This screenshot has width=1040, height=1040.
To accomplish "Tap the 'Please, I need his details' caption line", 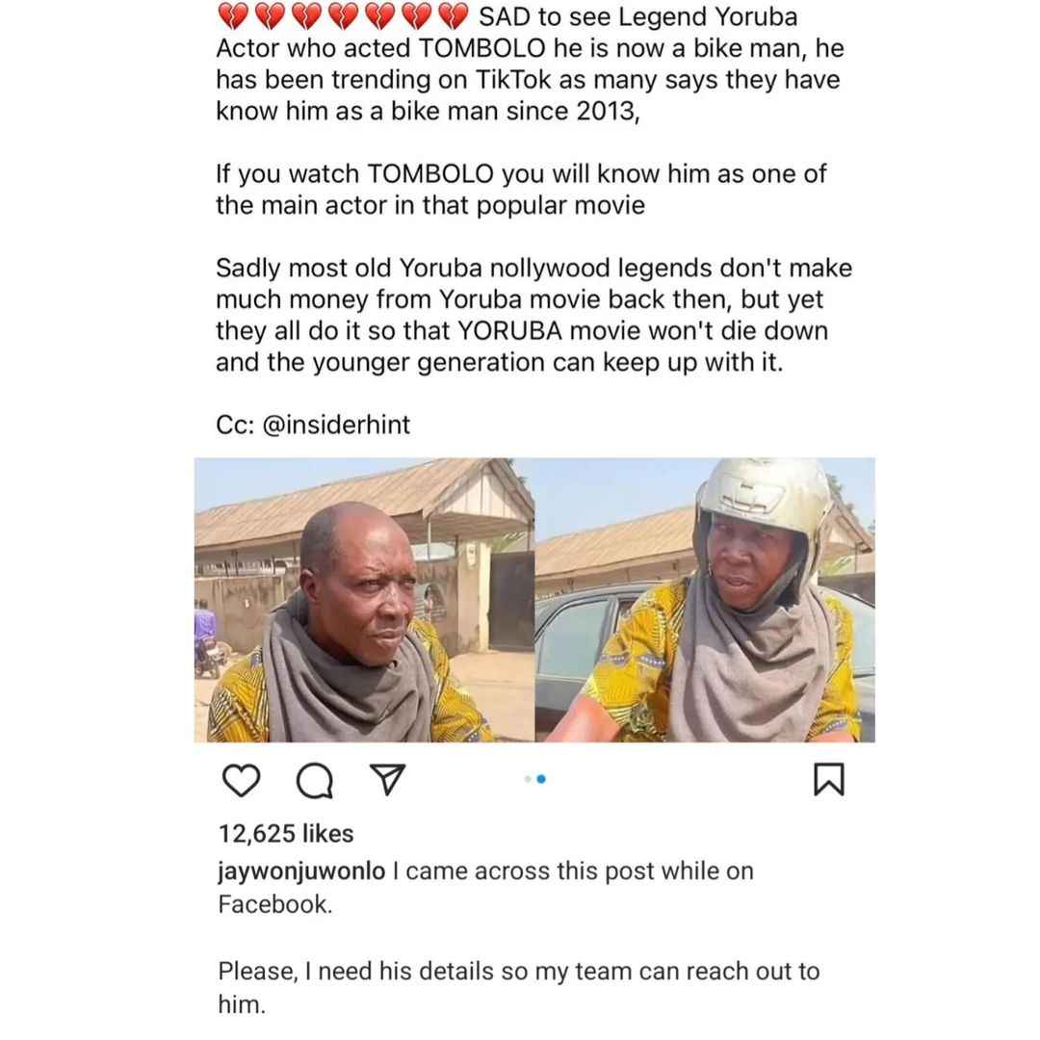I will point(519,988).
